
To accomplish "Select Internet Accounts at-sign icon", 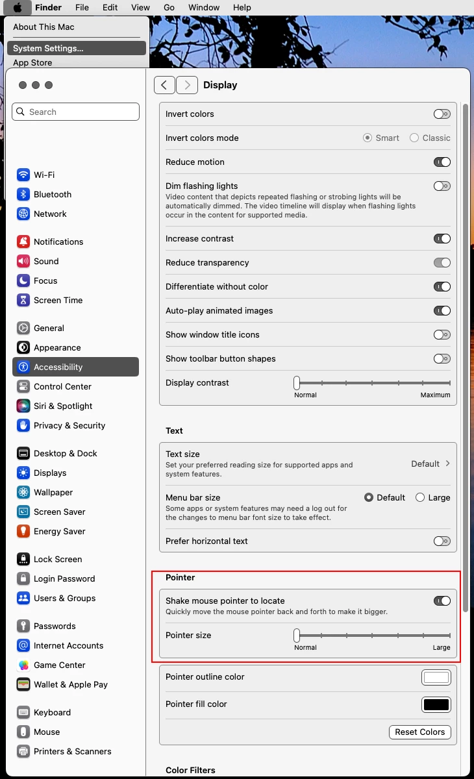I will [23, 645].
